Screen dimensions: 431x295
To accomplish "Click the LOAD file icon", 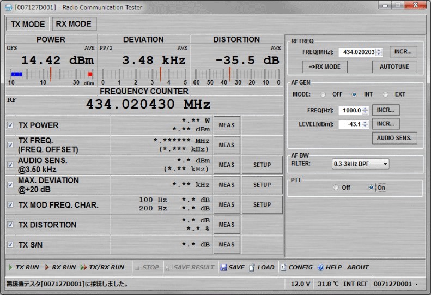I will tap(252, 268).
